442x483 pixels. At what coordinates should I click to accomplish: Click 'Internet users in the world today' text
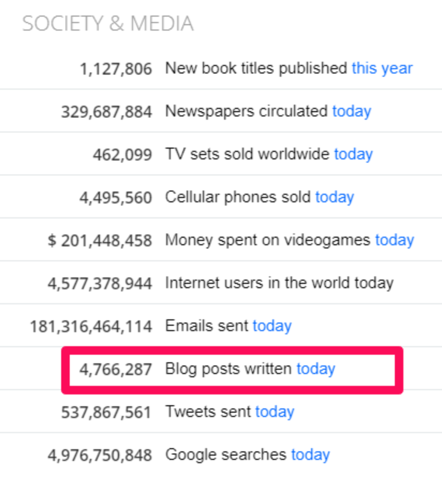pyautogui.click(x=279, y=283)
